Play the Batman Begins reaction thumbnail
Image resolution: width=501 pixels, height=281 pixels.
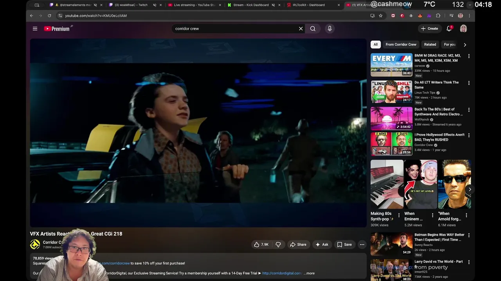(x=391, y=244)
